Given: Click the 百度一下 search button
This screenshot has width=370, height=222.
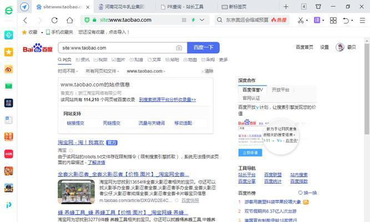Looking at the screenshot, I should pos(204,48).
